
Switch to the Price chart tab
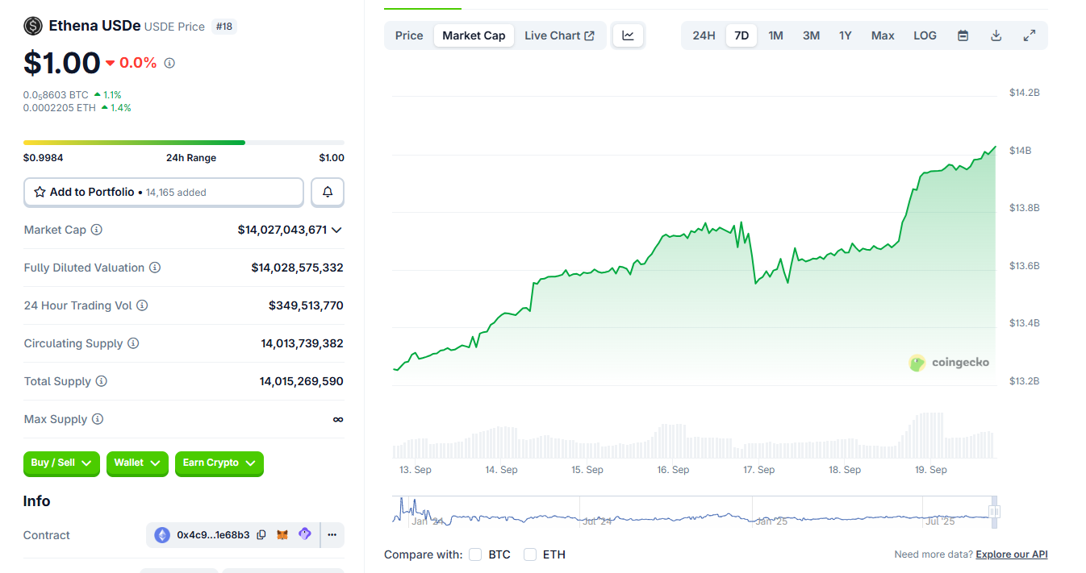tap(409, 35)
